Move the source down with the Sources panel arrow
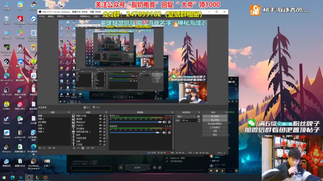Screen dimensions: 323x181 92,148
